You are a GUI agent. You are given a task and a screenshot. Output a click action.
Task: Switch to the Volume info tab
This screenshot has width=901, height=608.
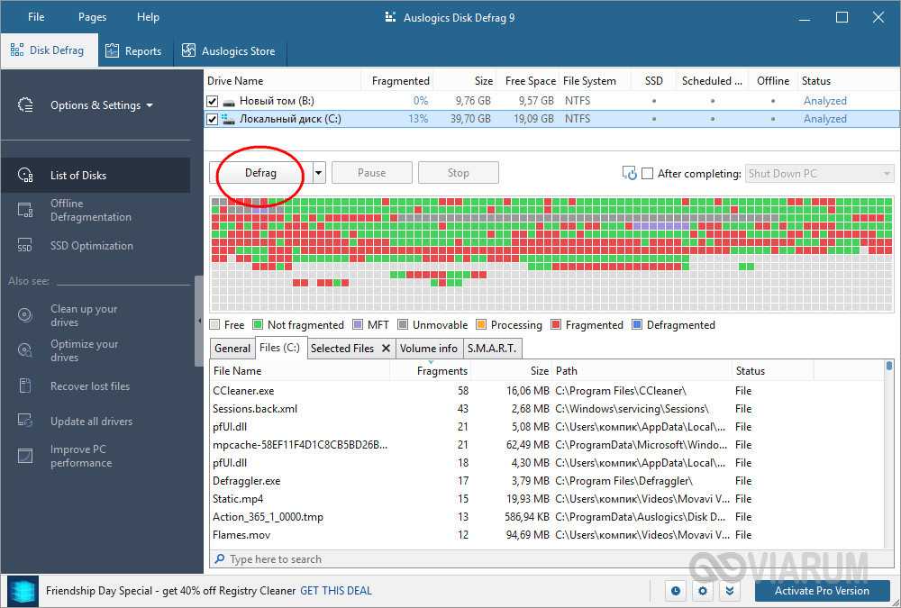(429, 349)
